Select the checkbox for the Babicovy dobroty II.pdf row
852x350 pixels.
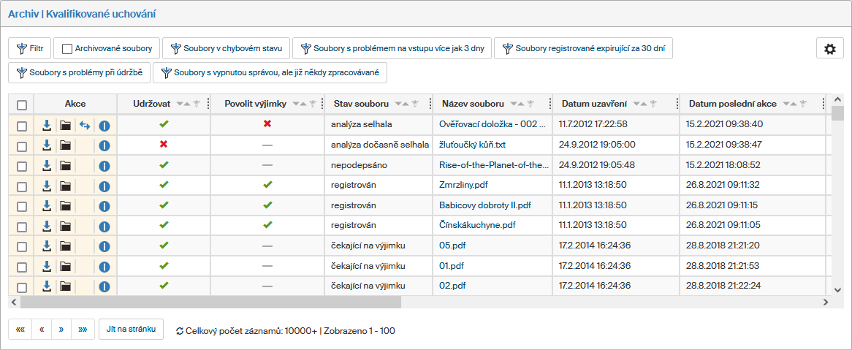coord(22,206)
